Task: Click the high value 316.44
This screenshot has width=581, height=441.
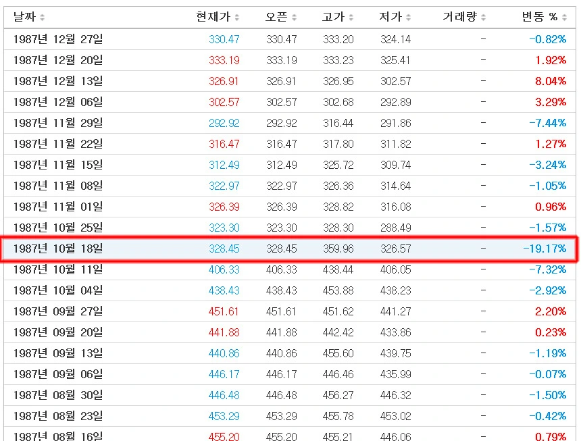Action: point(338,123)
